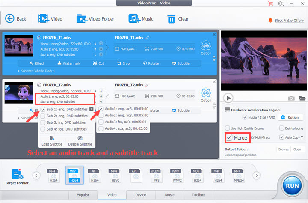Browse for output folder
This screenshot has height=203, width=308.
(284, 149)
